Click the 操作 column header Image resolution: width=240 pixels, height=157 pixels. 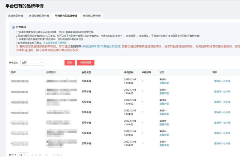[215, 72]
